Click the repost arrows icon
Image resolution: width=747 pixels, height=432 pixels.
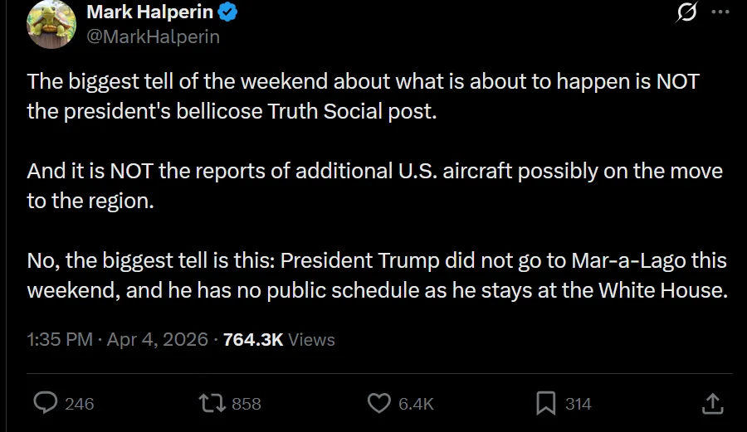click(211, 403)
